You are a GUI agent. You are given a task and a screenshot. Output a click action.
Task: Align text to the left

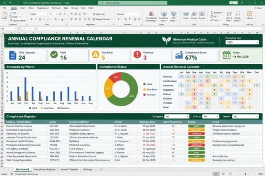pyautogui.click(x=72, y=19)
